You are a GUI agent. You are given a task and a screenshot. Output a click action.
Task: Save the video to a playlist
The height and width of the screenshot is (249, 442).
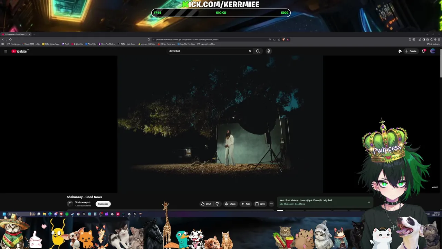(260, 204)
